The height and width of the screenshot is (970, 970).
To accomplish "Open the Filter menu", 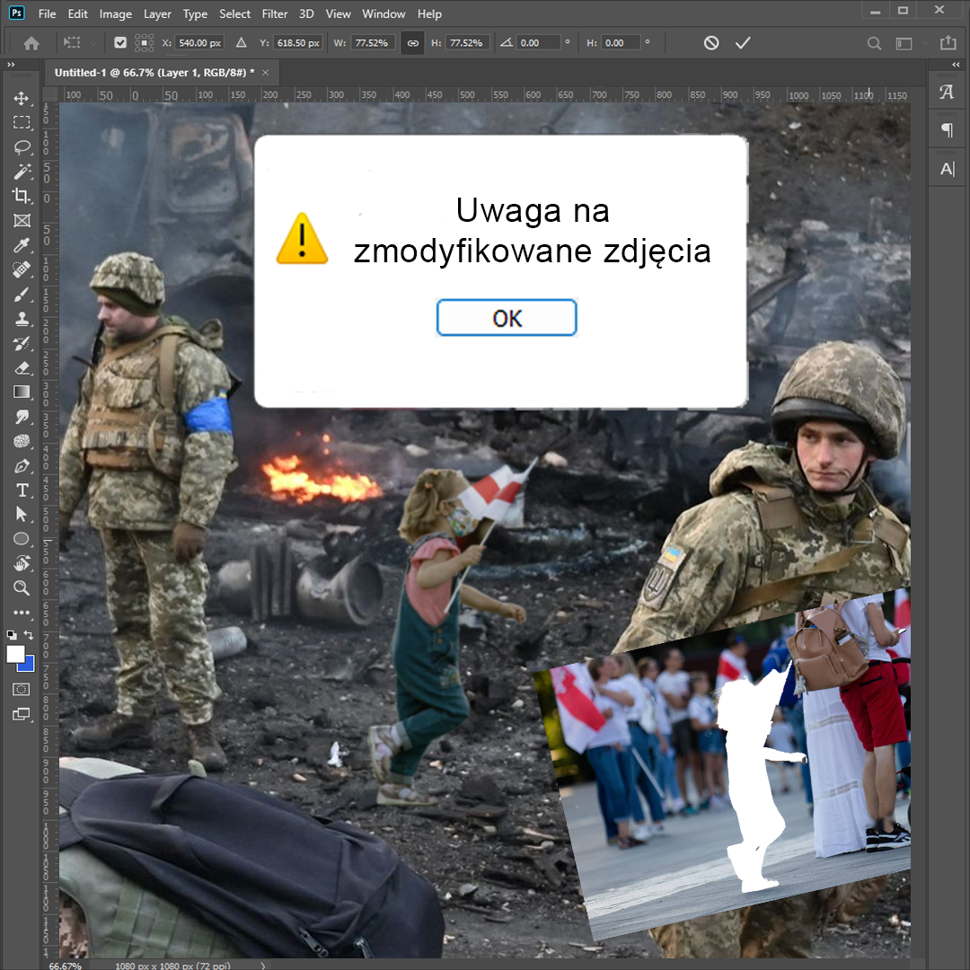I will coord(275,13).
